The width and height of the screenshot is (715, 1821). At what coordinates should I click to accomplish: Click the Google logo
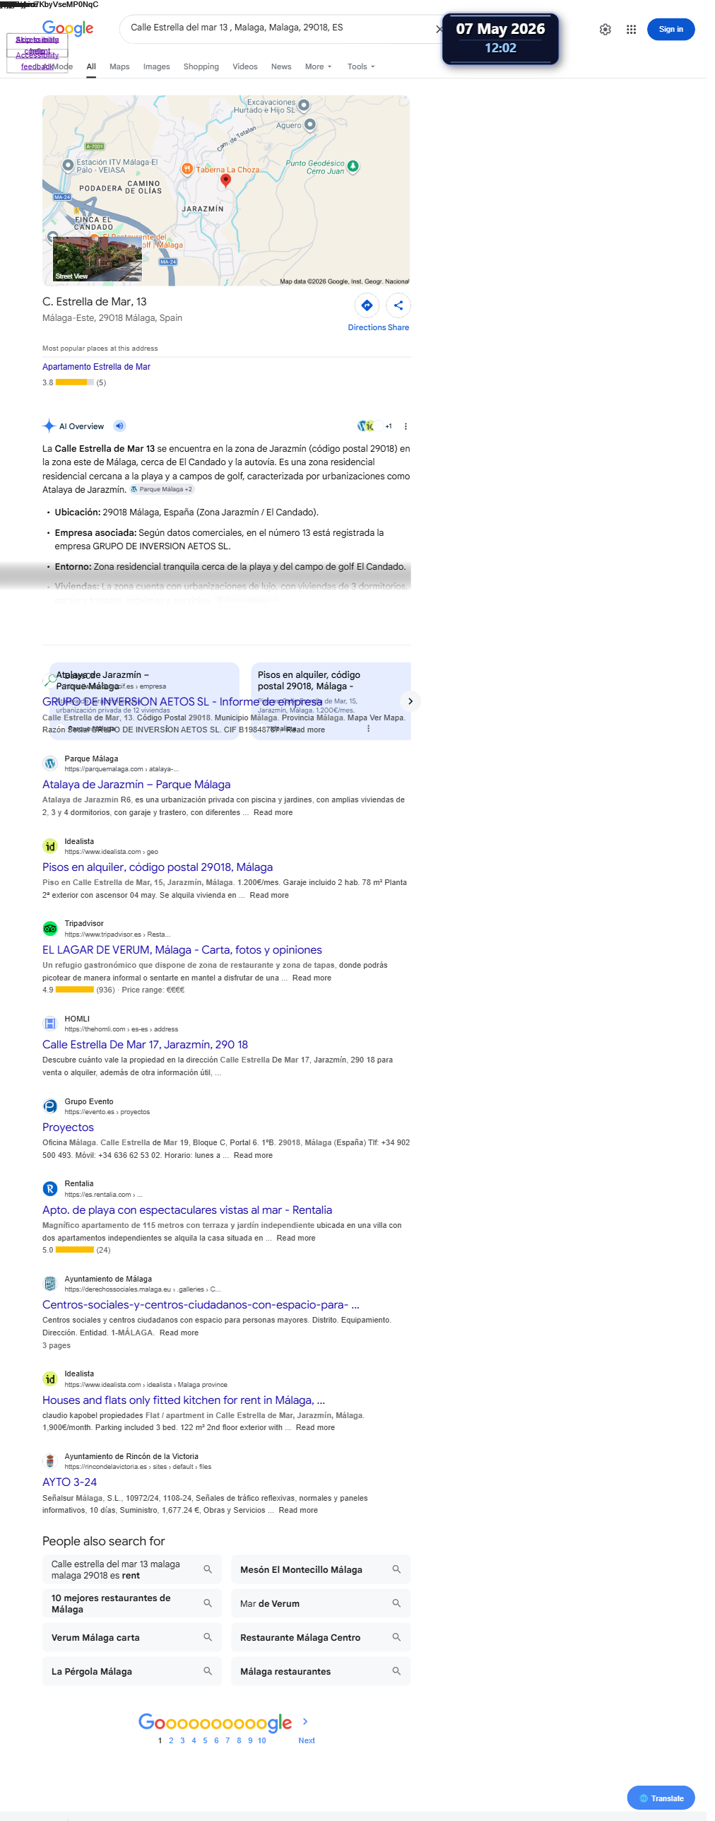tap(68, 28)
